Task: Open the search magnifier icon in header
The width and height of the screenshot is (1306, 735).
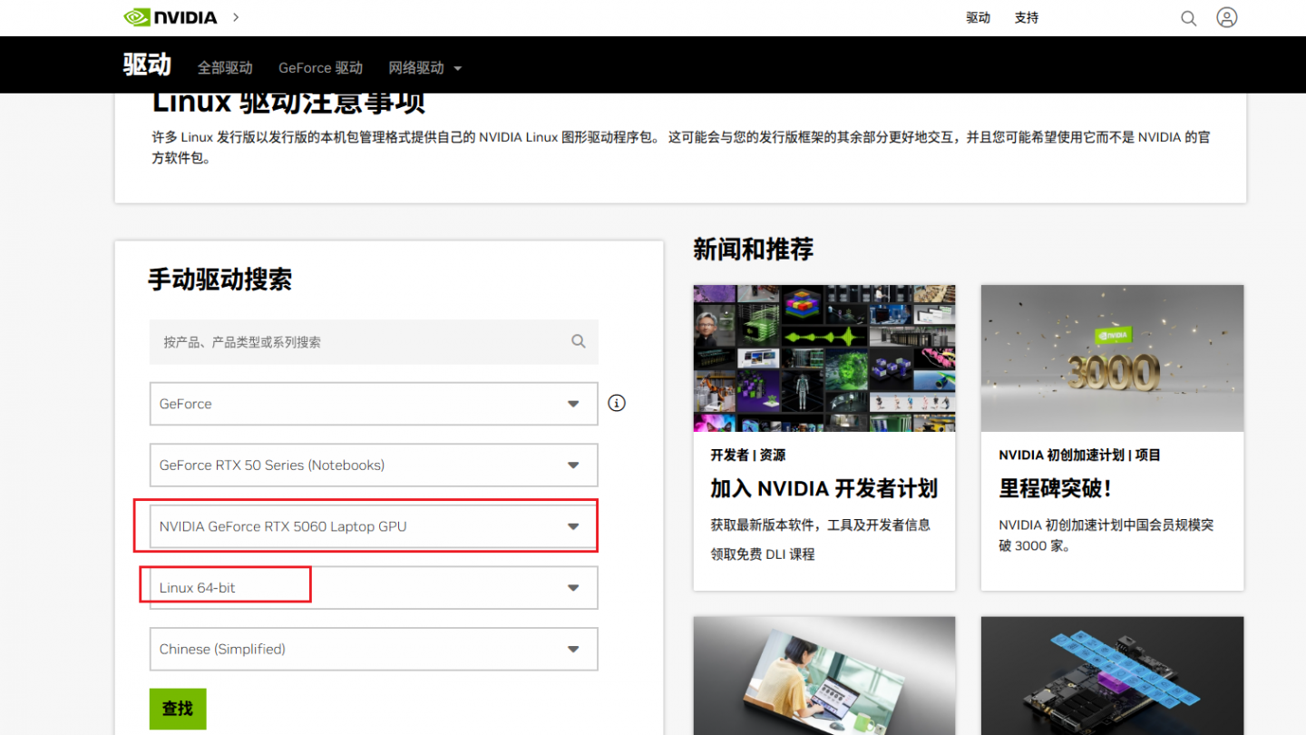Action: 1188,18
